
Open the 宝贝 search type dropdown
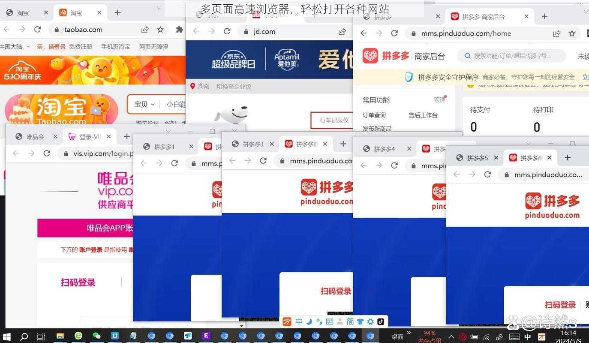pyautogui.click(x=144, y=104)
